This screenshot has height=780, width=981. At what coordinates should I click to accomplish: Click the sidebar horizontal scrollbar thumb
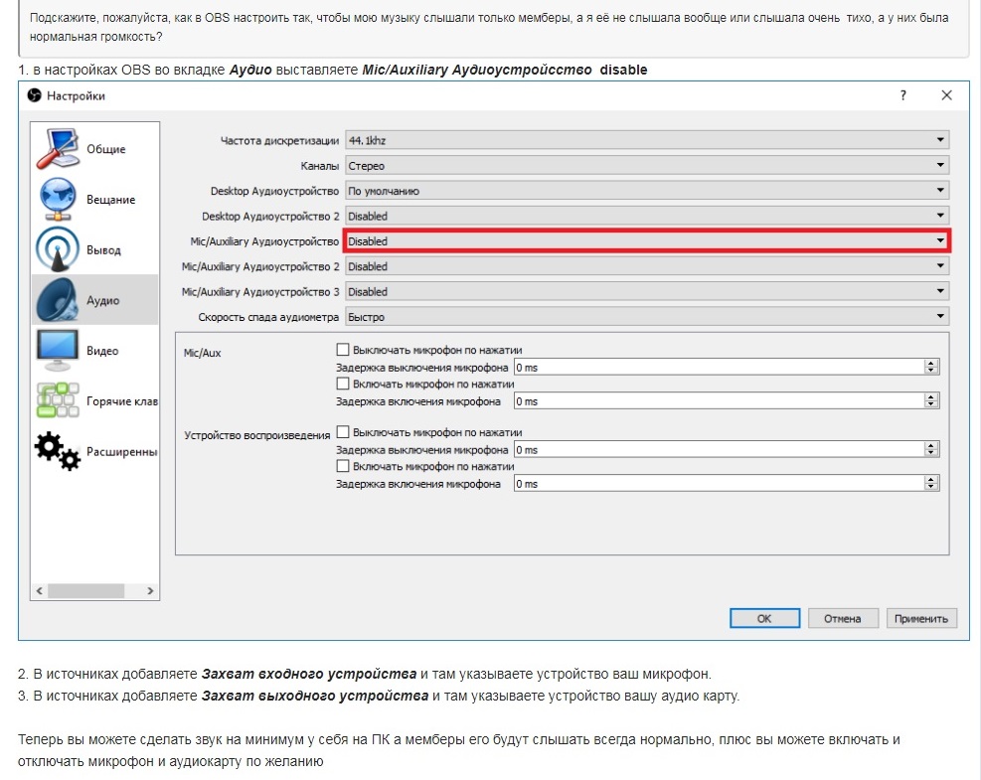point(85,590)
